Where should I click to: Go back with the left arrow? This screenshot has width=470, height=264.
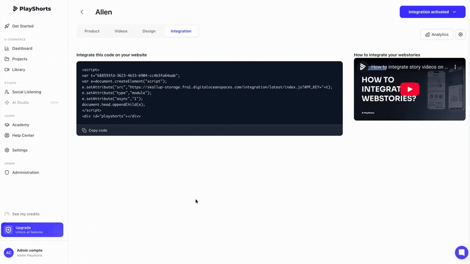(82, 12)
